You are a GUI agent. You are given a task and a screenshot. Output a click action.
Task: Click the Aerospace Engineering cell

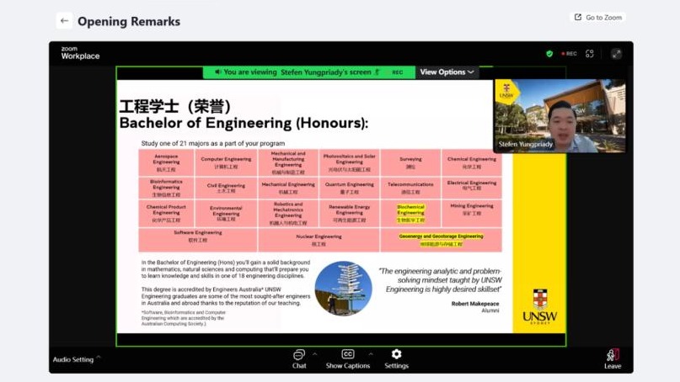tap(166, 162)
